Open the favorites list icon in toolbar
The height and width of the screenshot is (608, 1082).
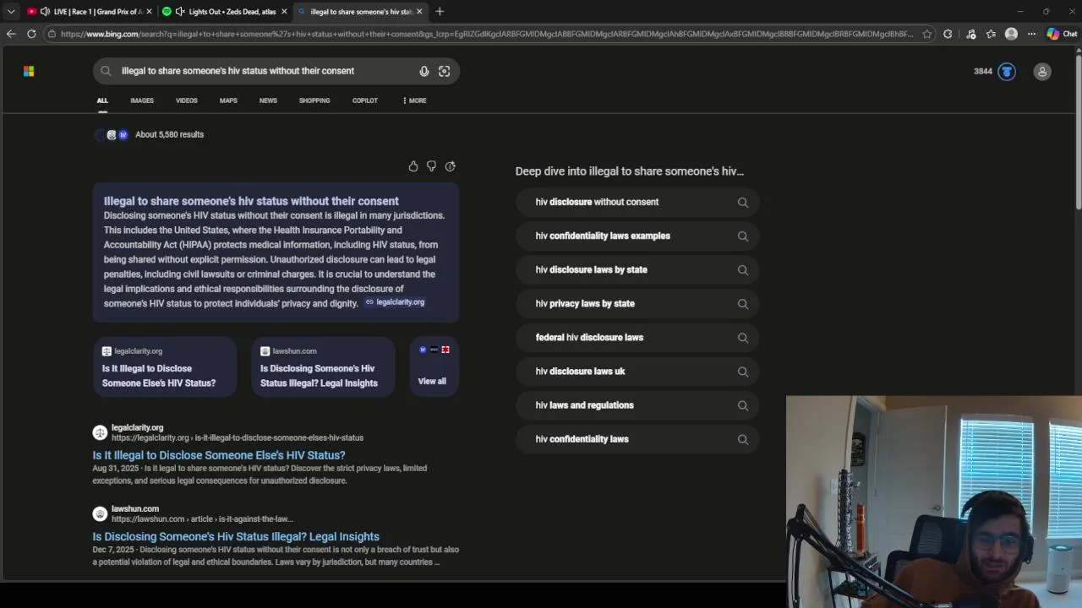(x=991, y=34)
